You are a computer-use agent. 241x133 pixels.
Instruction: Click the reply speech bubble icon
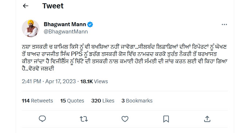(42, 119)
